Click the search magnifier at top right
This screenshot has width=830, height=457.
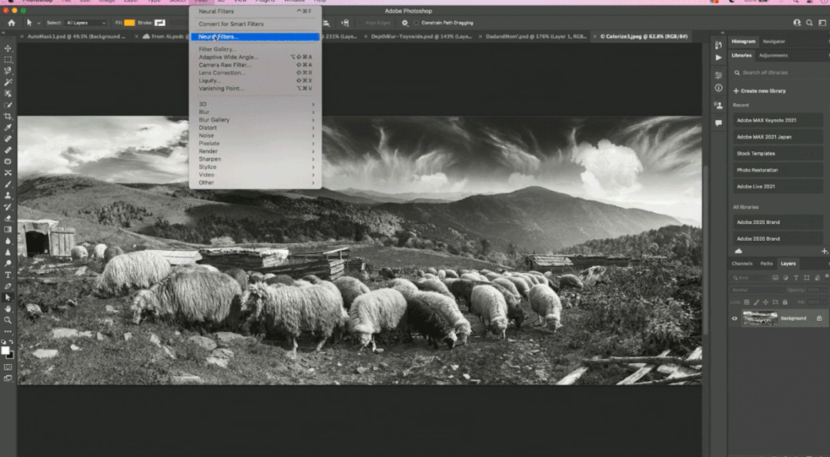point(809,23)
